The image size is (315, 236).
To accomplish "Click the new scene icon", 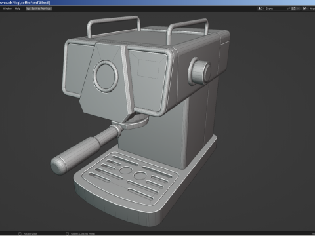I will [x=294, y=9].
